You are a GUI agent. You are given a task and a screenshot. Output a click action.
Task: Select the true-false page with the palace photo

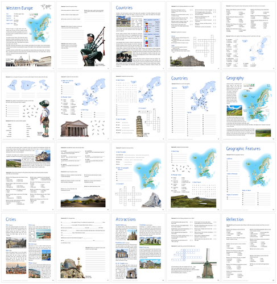[193, 36]
